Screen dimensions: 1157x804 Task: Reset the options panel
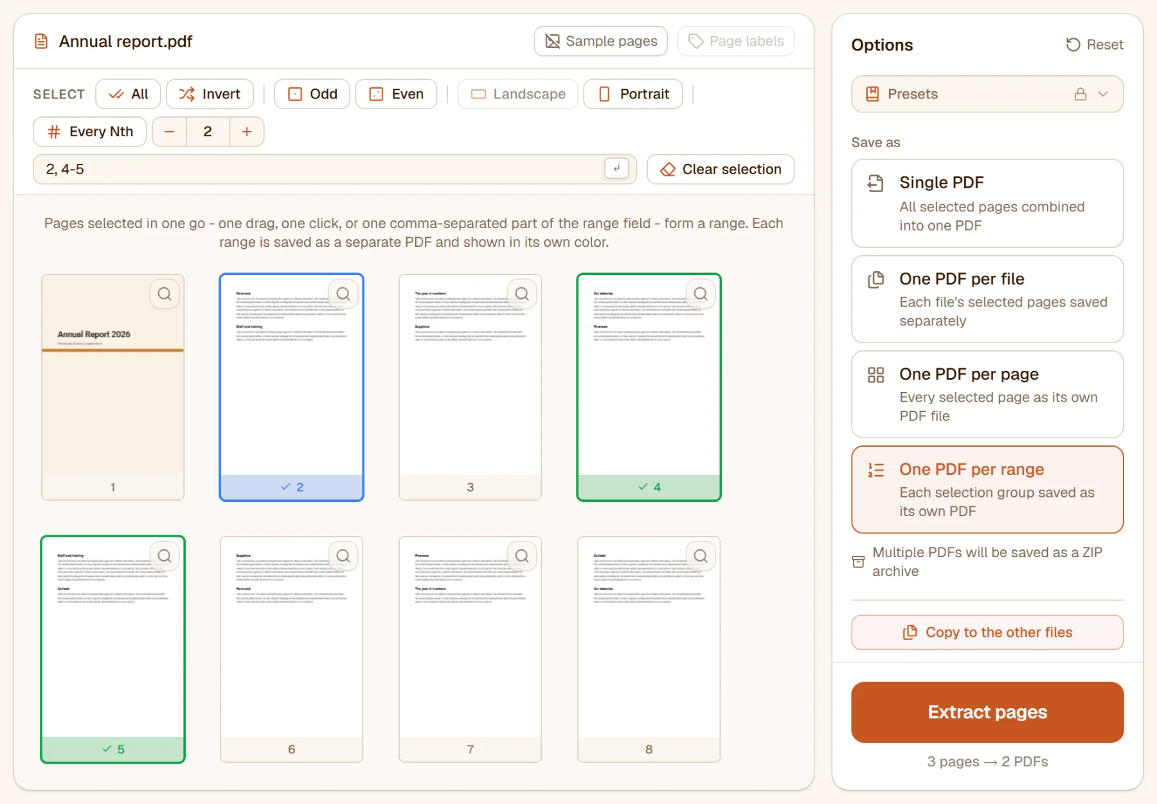(1095, 44)
